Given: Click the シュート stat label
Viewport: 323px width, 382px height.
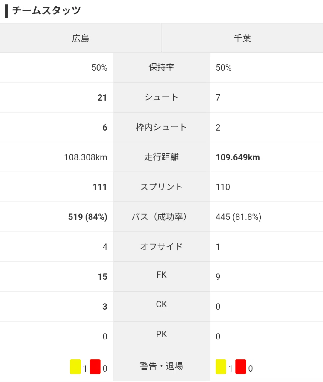Looking at the screenshot, I should coord(161,97).
